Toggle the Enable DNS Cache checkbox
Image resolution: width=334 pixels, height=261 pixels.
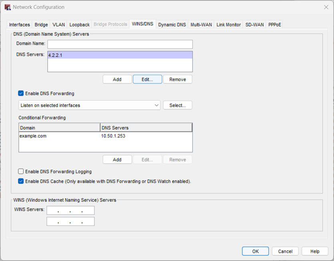[x=21, y=181]
